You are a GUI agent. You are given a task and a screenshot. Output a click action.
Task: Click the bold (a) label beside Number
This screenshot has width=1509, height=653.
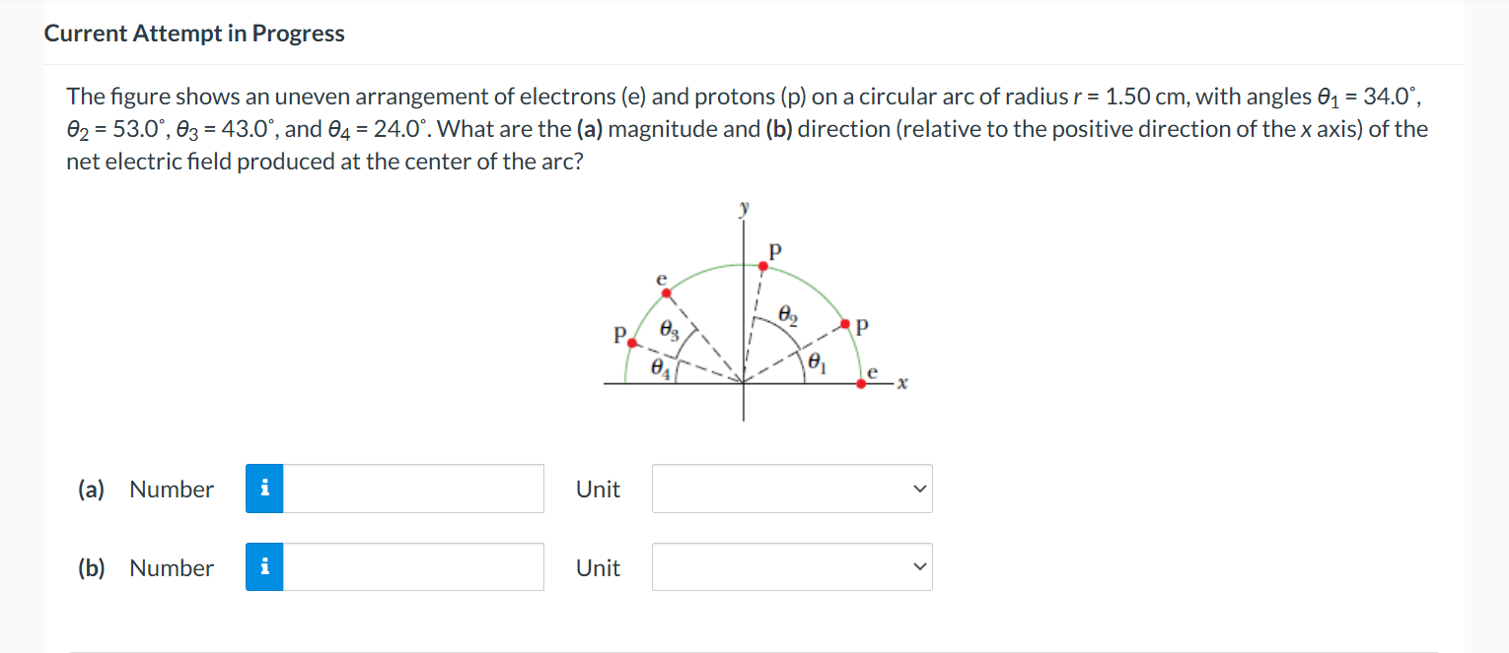(x=91, y=489)
